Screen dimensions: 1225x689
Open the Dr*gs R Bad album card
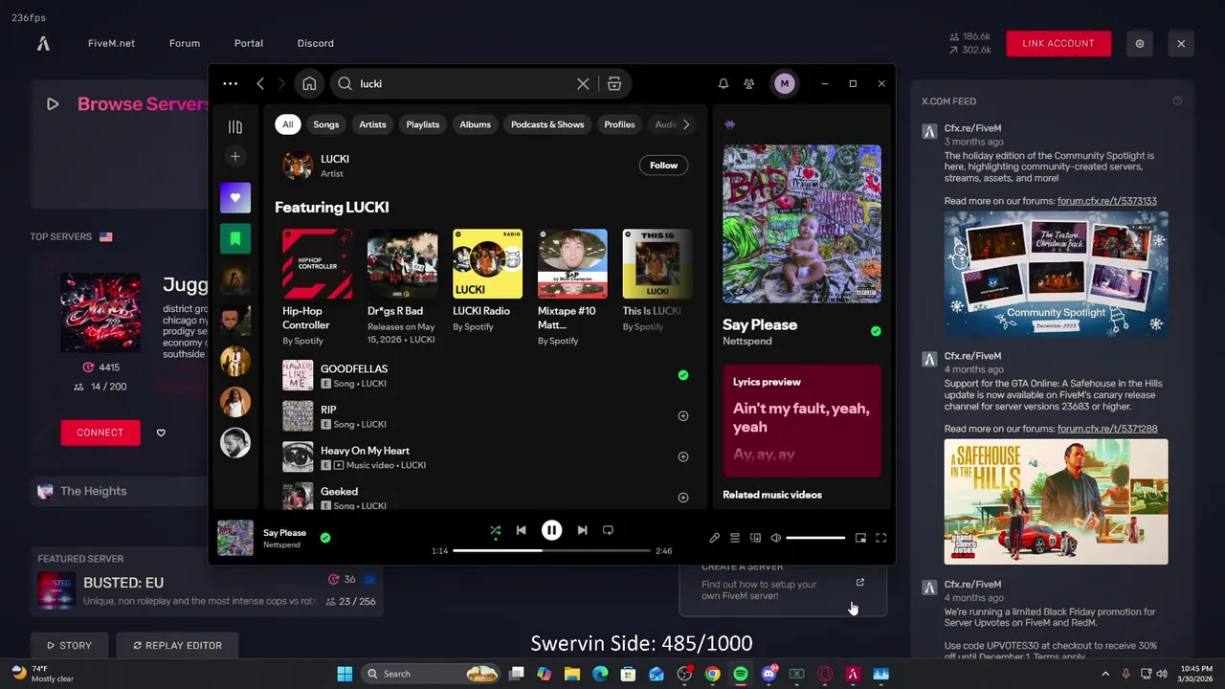(402, 287)
